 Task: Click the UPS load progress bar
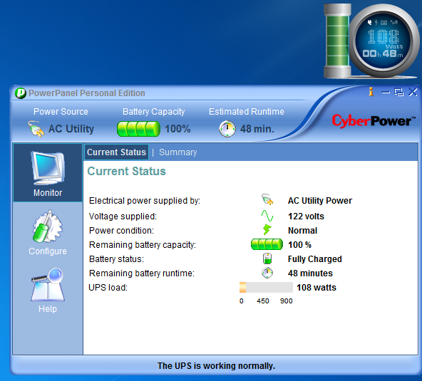coord(266,288)
